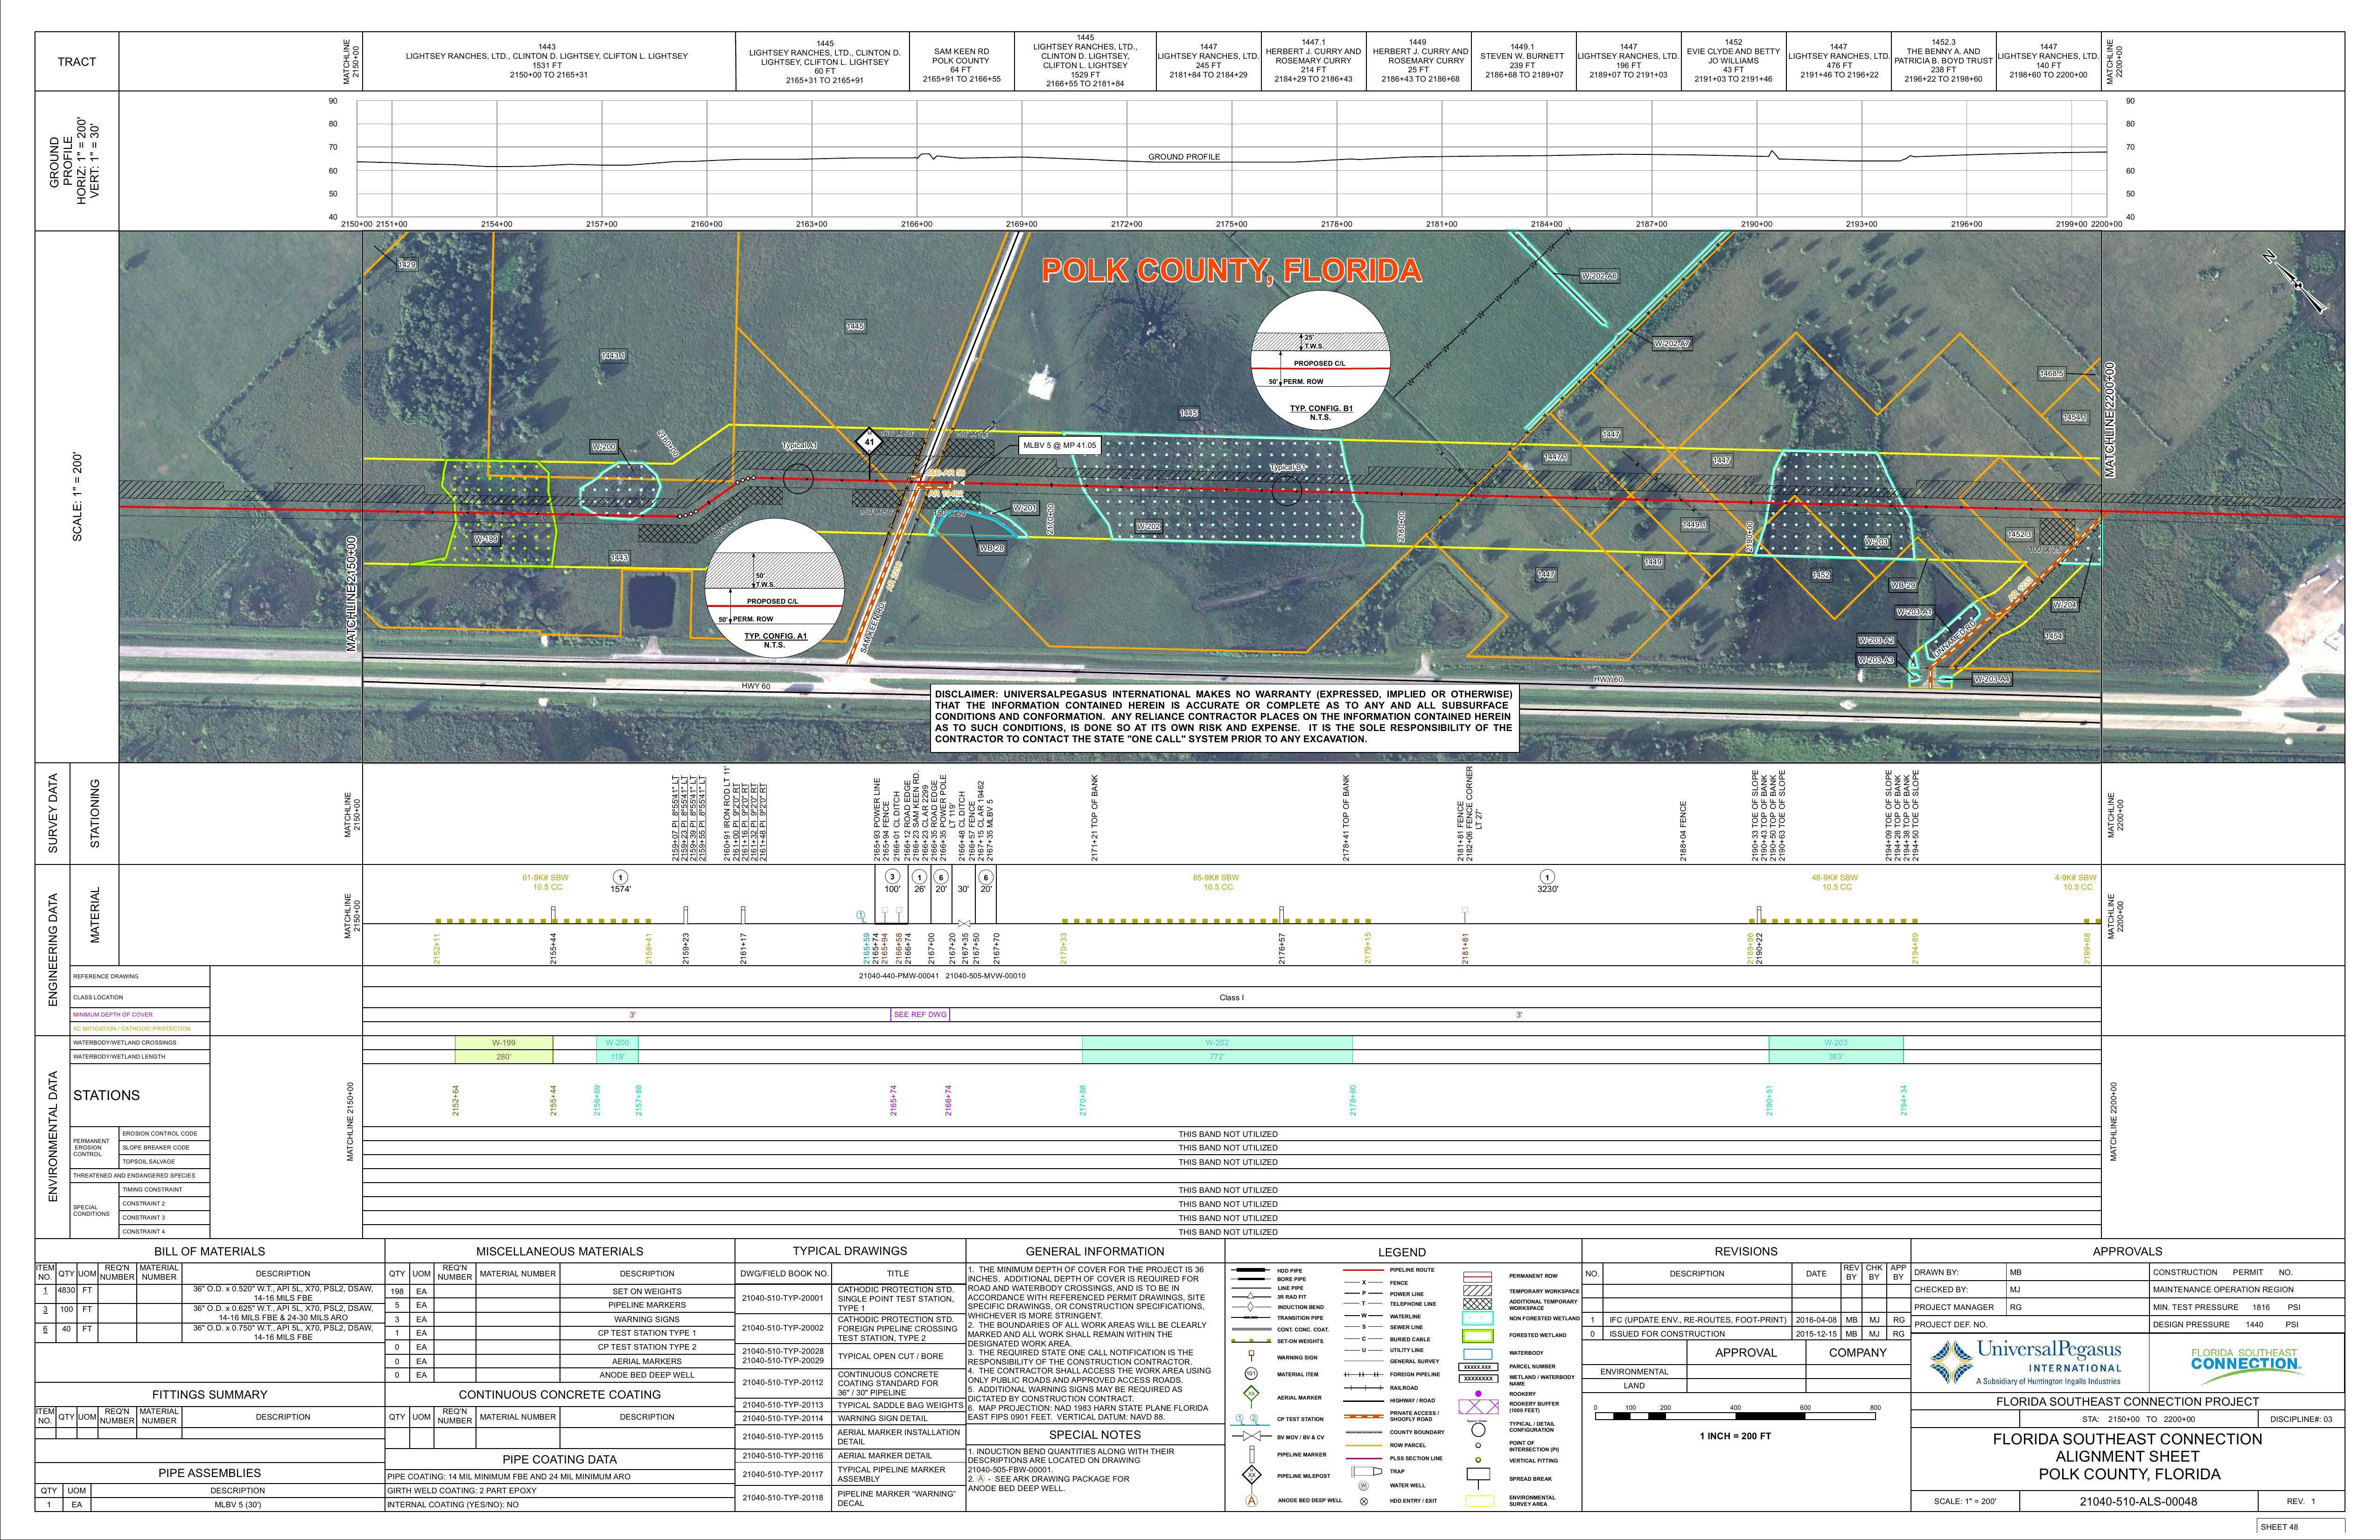Click the MLBV 5 @ MP 41.05 callout
Viewport: 2380px width, 1540px height.
point(1058,446)
